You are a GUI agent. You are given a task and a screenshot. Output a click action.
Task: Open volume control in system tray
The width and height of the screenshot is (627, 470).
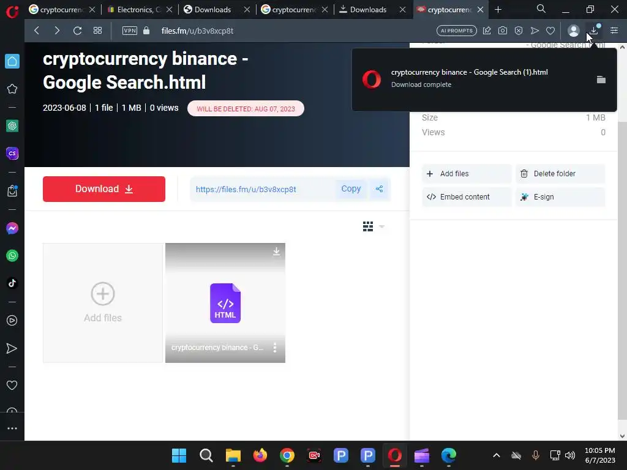(570, 455)
